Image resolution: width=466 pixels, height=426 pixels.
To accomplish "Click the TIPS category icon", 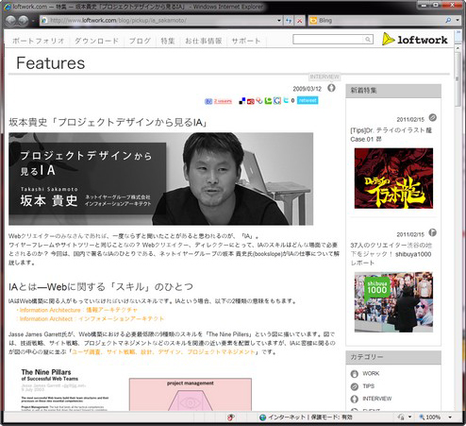I will tap(355, 386).
